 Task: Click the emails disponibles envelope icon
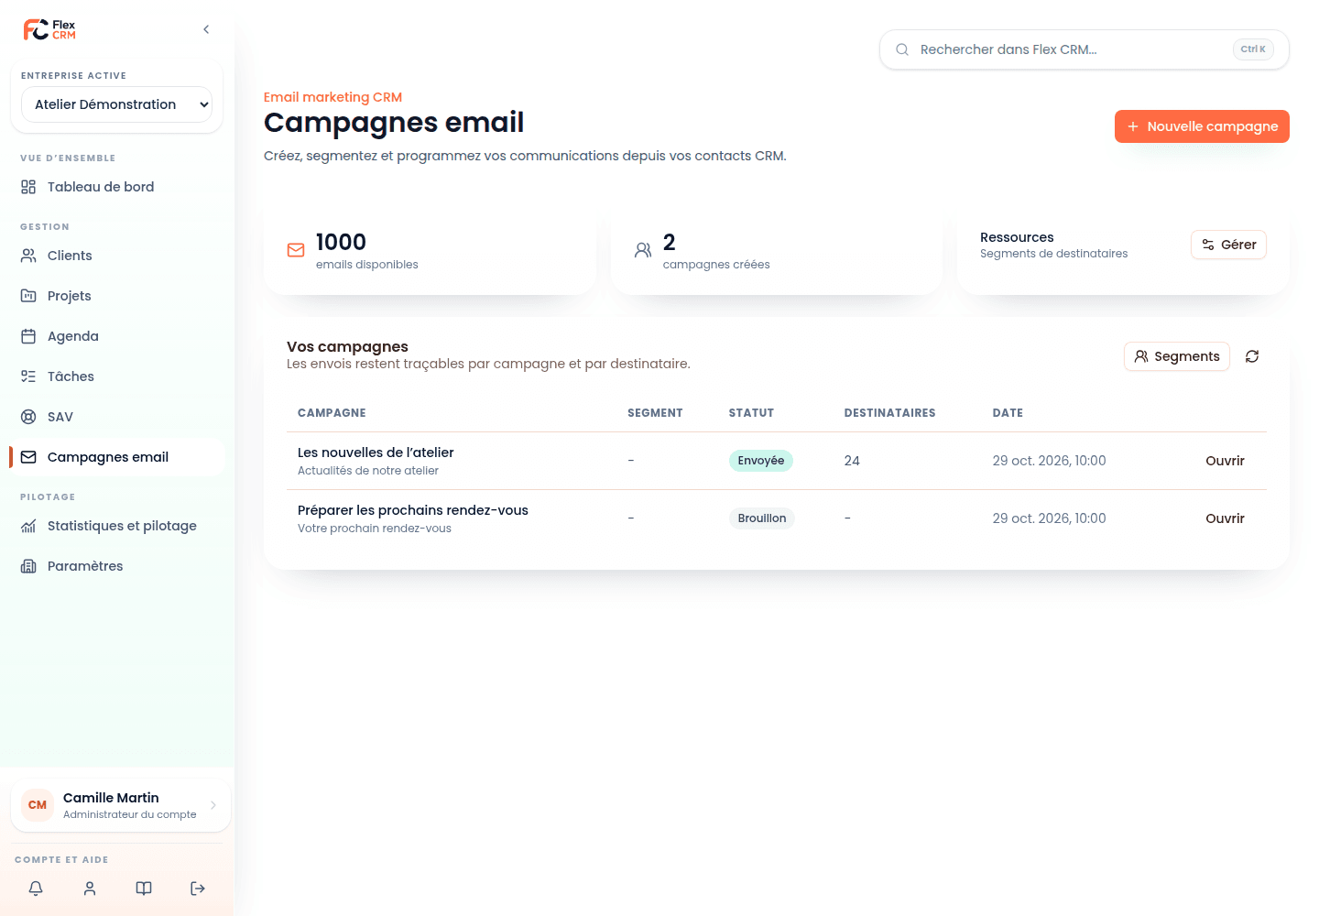point(296,250)
